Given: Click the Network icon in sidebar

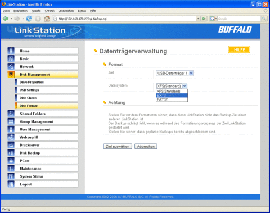Looking at the screenshot, I should tap(11, 66).
